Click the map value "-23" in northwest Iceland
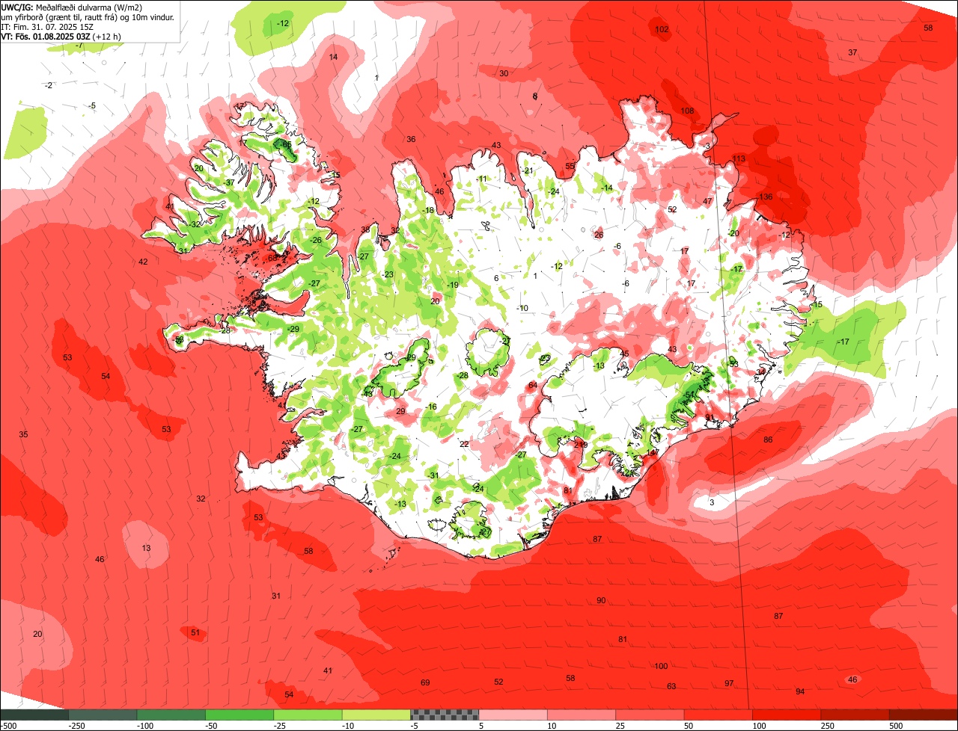The height and width of the screenshot is (731, 958). pyautogui.click(x=387, y=274)
